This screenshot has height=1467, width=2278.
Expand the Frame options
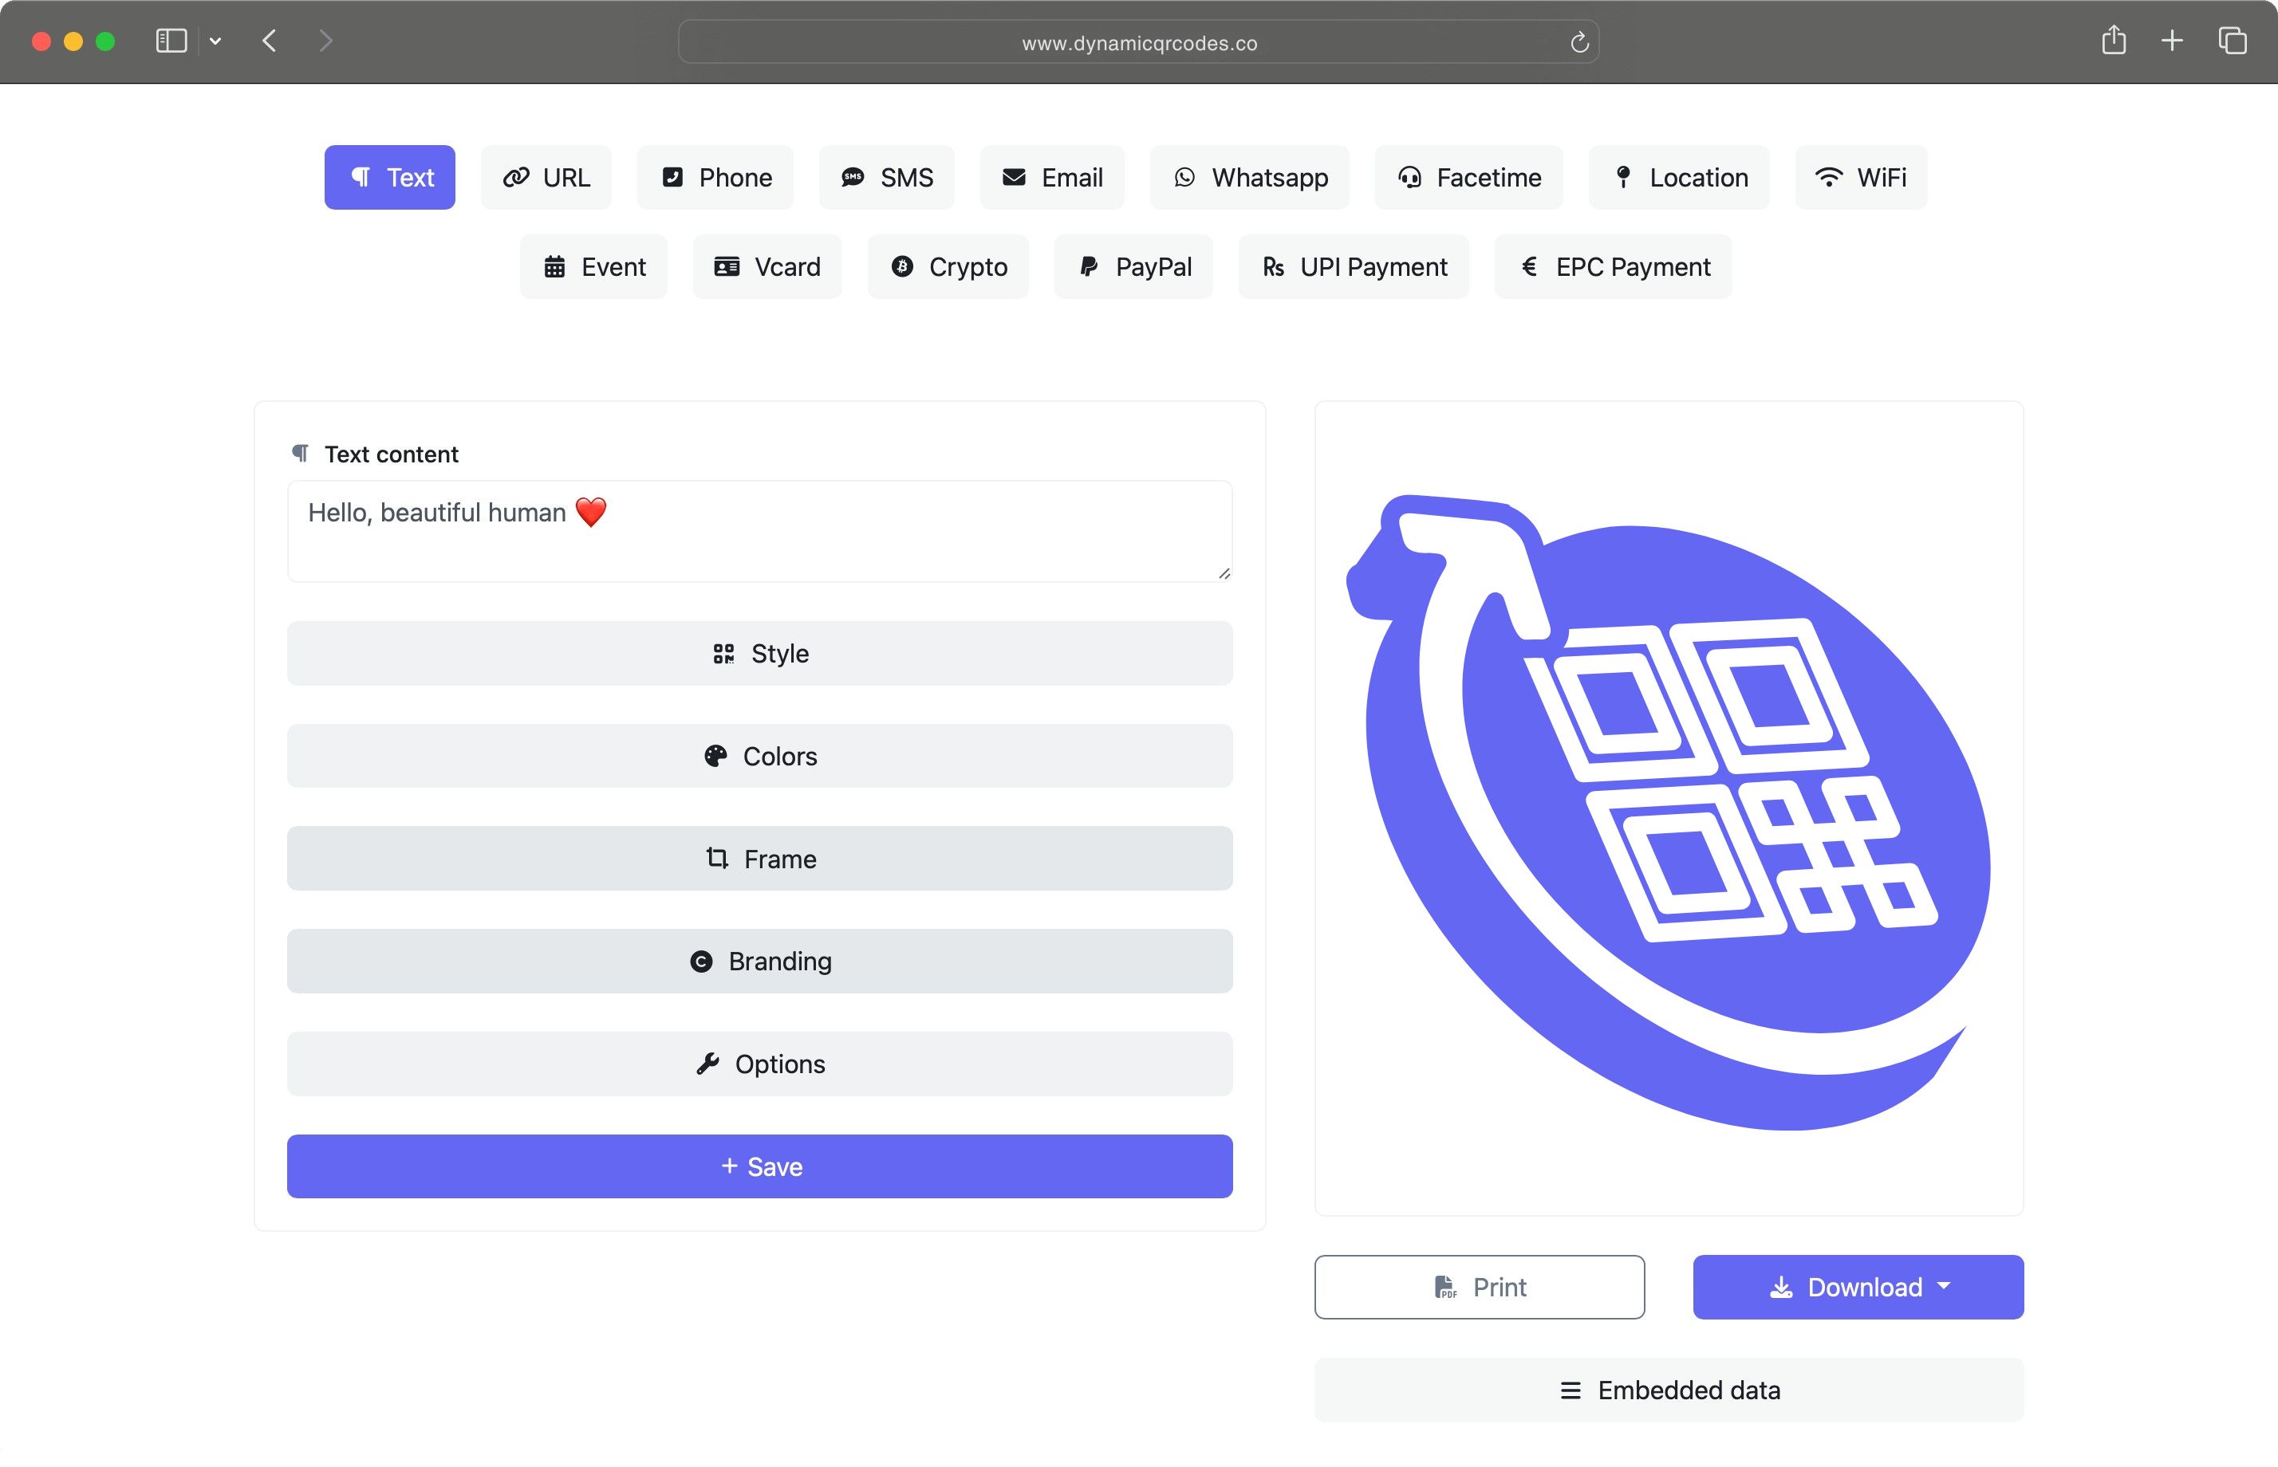click(x=759, y=859)
